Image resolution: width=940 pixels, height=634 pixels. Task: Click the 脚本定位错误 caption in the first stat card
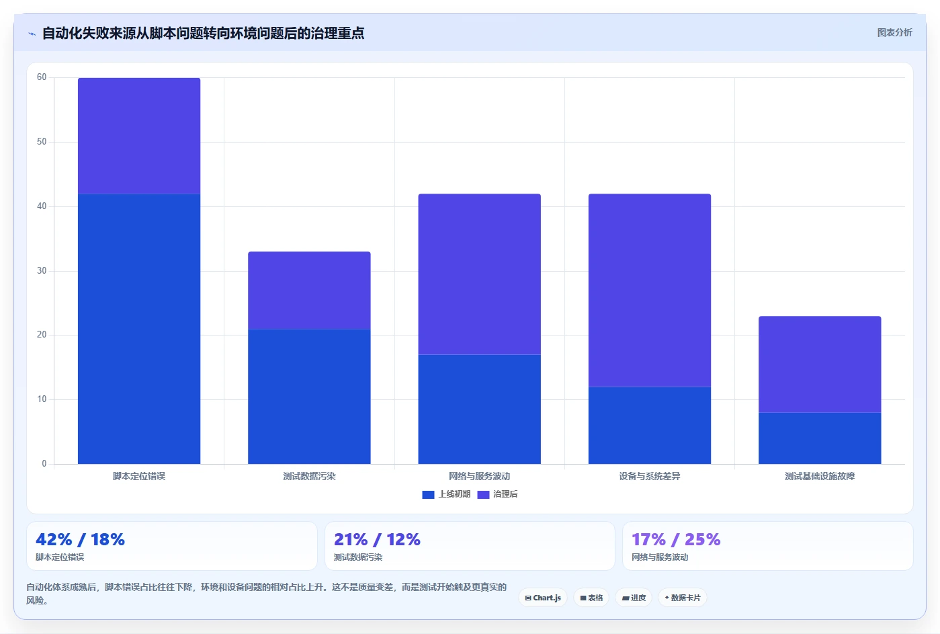coord(60,557)
